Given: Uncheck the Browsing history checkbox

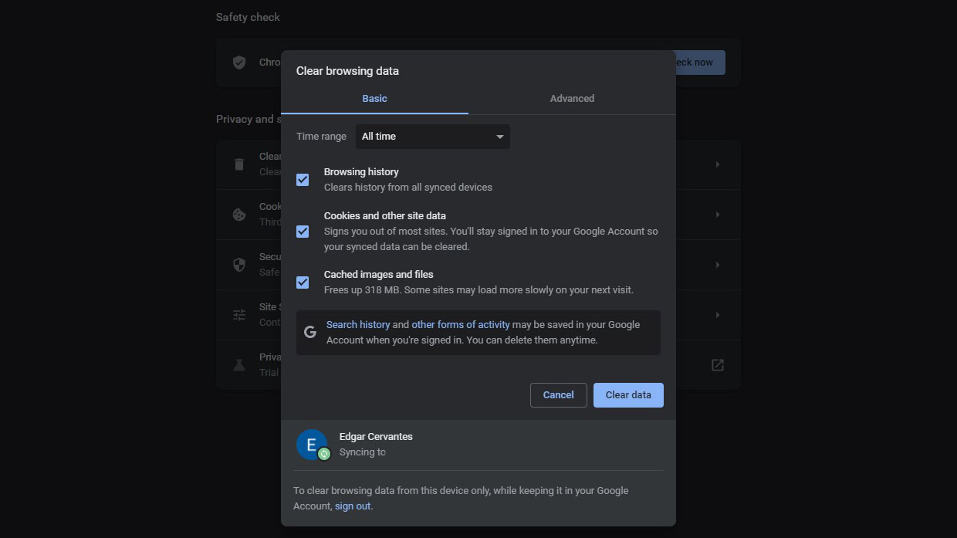Looking at the screenshot, I should (303, 180).
